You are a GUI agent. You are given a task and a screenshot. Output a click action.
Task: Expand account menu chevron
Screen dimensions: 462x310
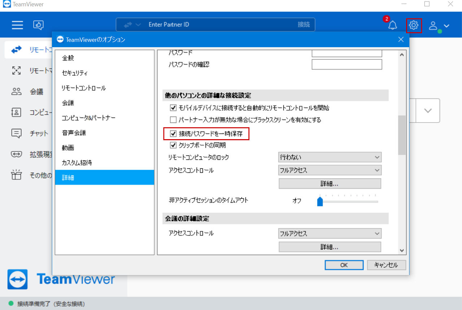click(x=446, y=26)
